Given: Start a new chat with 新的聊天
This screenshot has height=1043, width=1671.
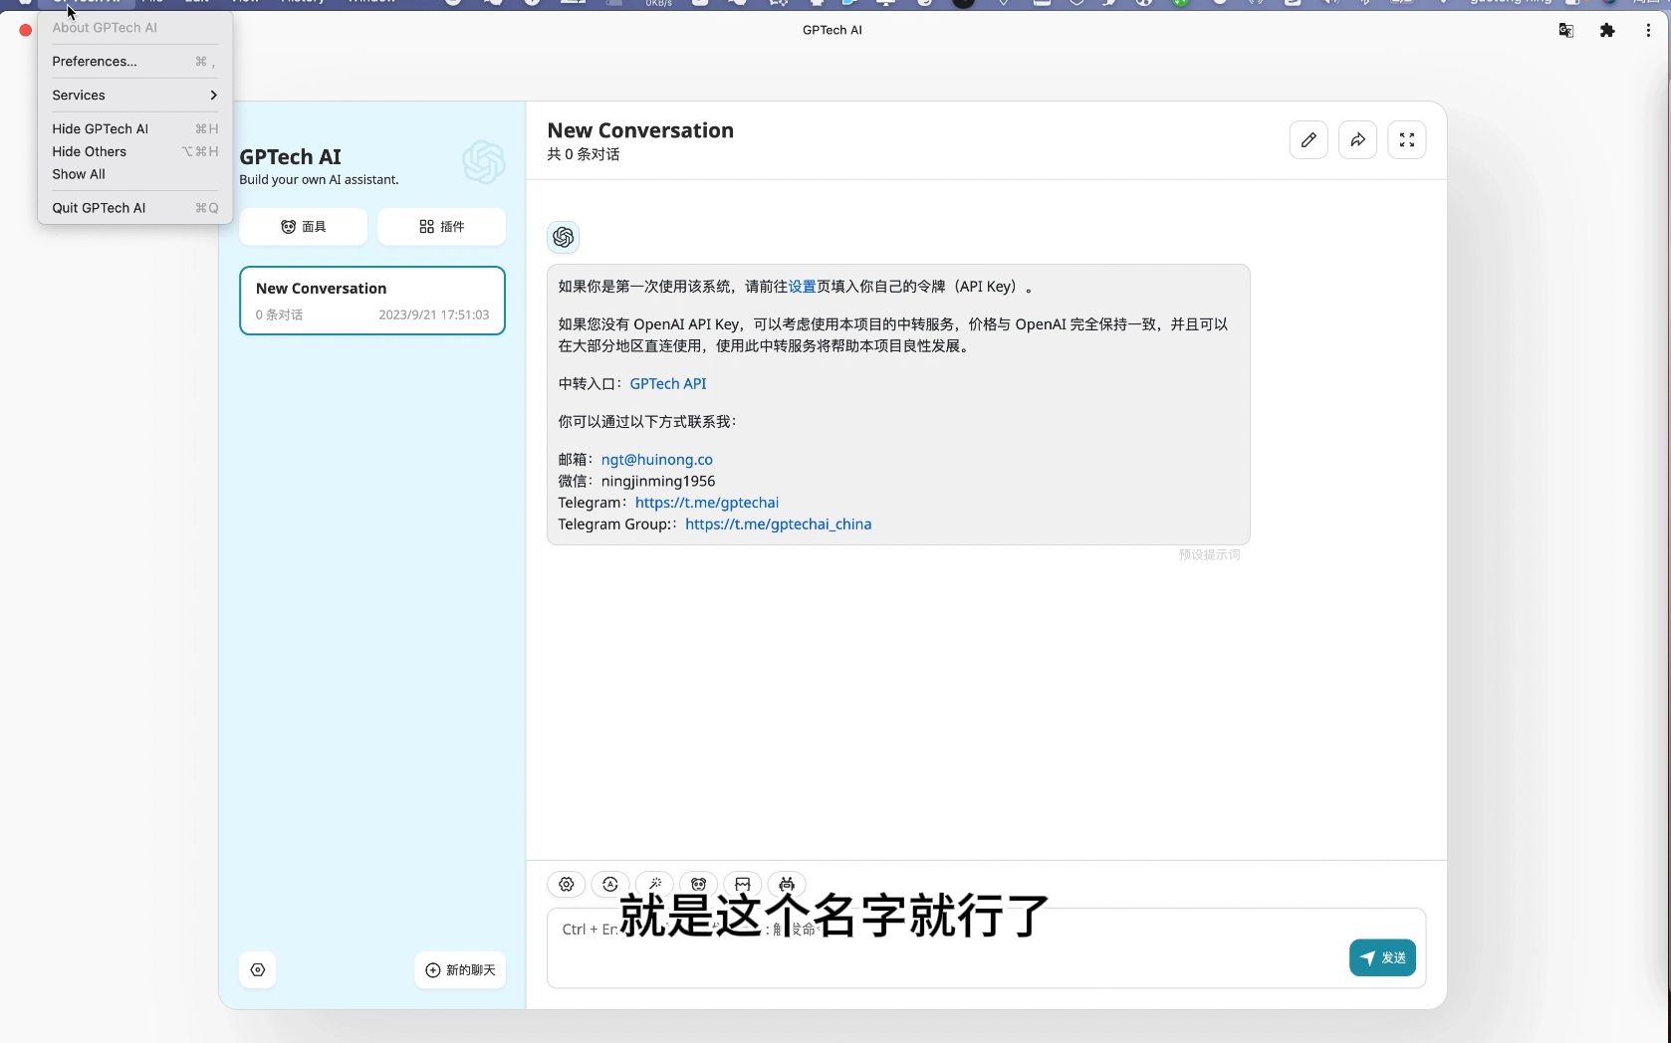Looking at the screenshot, I should coord(460,970).
